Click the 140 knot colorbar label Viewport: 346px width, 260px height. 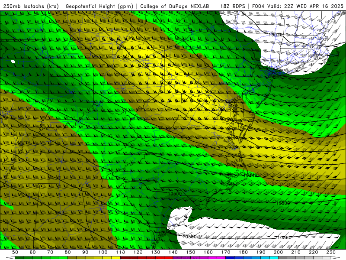coord(173,252)
